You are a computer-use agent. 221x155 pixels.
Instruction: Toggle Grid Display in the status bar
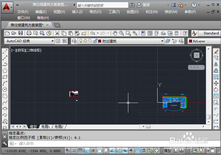coord(80,151)
